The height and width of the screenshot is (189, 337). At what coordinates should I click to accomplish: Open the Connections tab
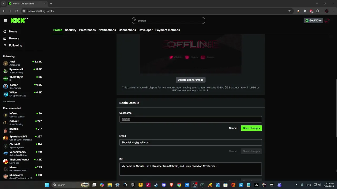point(127,30)
